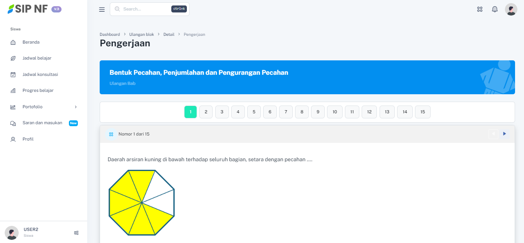Open Progres belajar in sidebar
Viewport: 524px width, 243px height.
pyautogui.click(x=38, y=90)
